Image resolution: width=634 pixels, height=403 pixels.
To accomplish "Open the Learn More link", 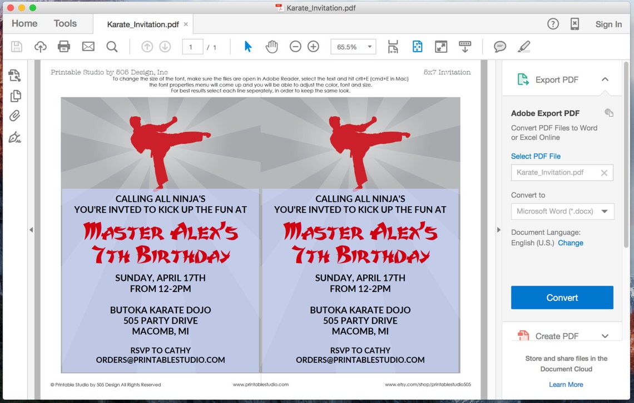I will (566, 384).
